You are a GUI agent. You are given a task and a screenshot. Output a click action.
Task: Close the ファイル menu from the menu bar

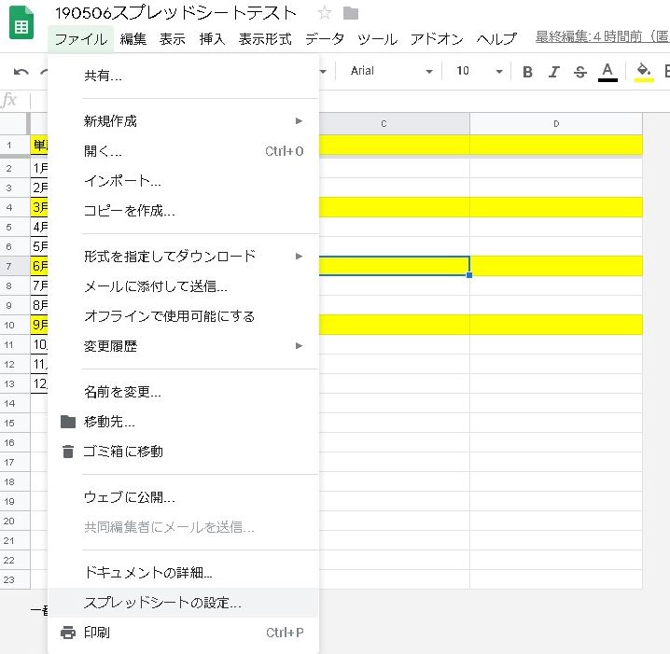[x=81, y=39]
